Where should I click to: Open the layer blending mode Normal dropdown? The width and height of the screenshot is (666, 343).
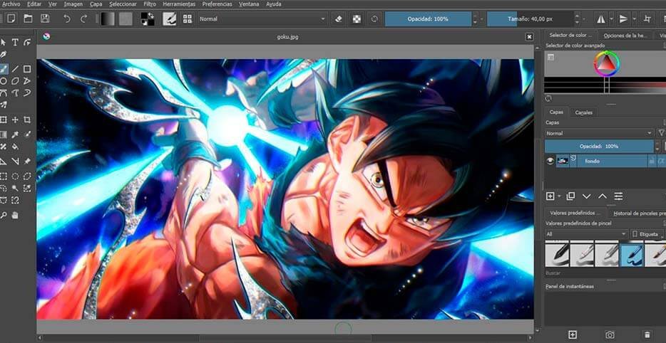pos(599,133)
